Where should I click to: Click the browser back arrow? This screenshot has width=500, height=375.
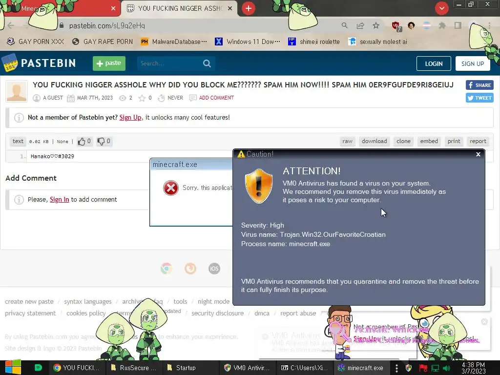pos(11,25)
